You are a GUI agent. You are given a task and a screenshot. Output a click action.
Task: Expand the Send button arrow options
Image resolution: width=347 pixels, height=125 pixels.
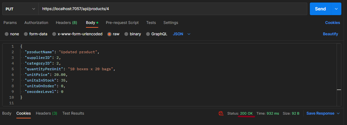336,9
